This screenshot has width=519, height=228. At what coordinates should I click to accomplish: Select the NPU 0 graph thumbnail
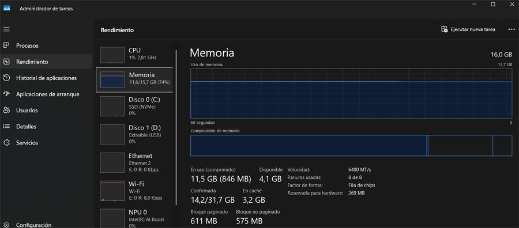pos(112,218)
